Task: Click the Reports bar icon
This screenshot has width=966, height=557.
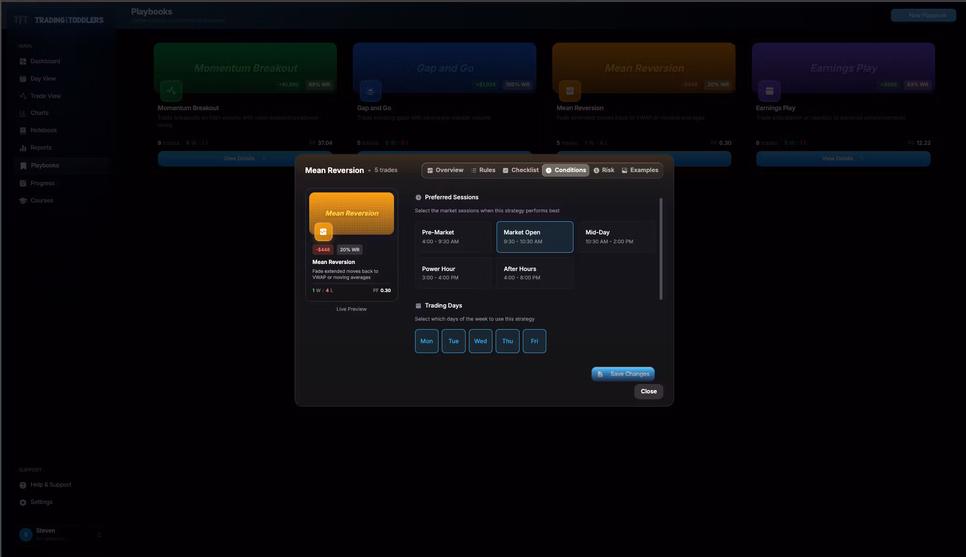Action: click(23, 148)
